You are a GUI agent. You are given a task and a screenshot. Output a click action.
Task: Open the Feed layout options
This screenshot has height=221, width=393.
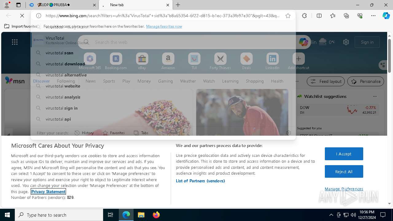[326, 81]
